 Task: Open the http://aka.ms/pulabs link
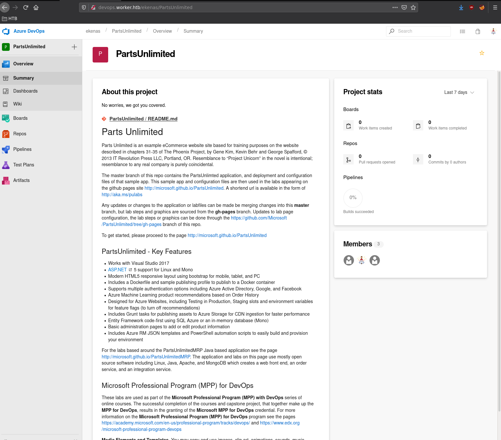point(122,195)
